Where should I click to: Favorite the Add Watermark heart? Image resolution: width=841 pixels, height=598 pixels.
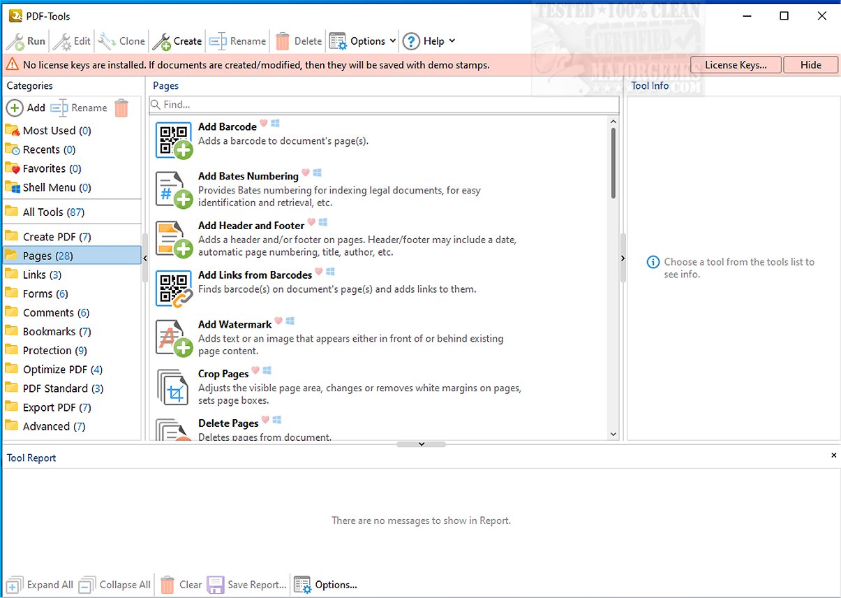[x=278, y=321]
